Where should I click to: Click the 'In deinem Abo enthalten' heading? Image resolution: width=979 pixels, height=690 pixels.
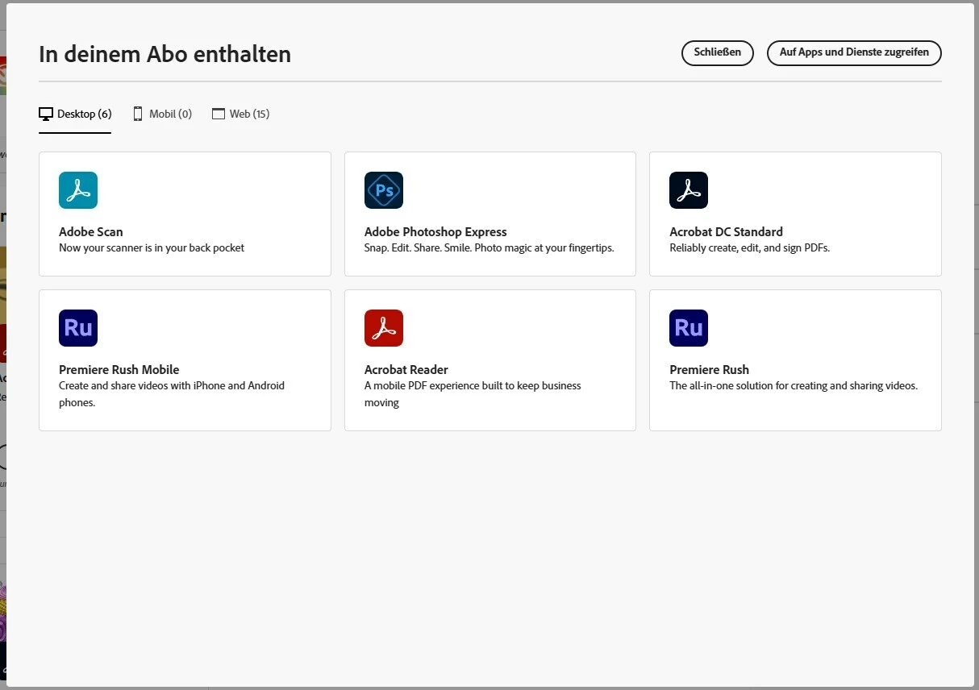pos(165,54)
